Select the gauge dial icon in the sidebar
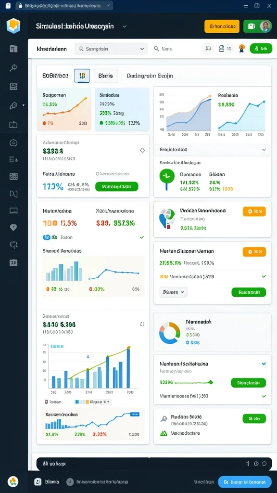The height and width of the screenshot is (493, 277). (13, 143)
